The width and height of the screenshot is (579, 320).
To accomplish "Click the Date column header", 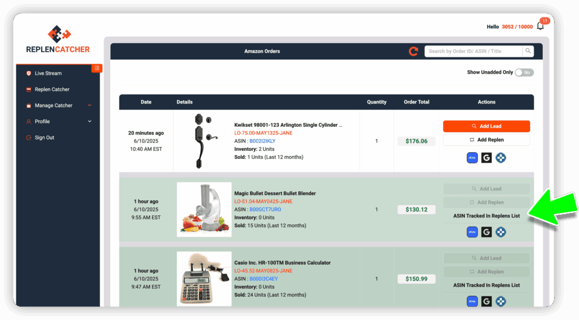I will (x=146, y=102).
